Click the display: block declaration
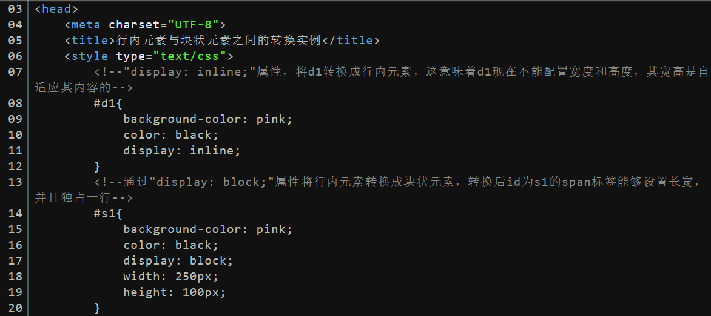The width and height of the screenshot is (711, 316). (x=178, y=261)
